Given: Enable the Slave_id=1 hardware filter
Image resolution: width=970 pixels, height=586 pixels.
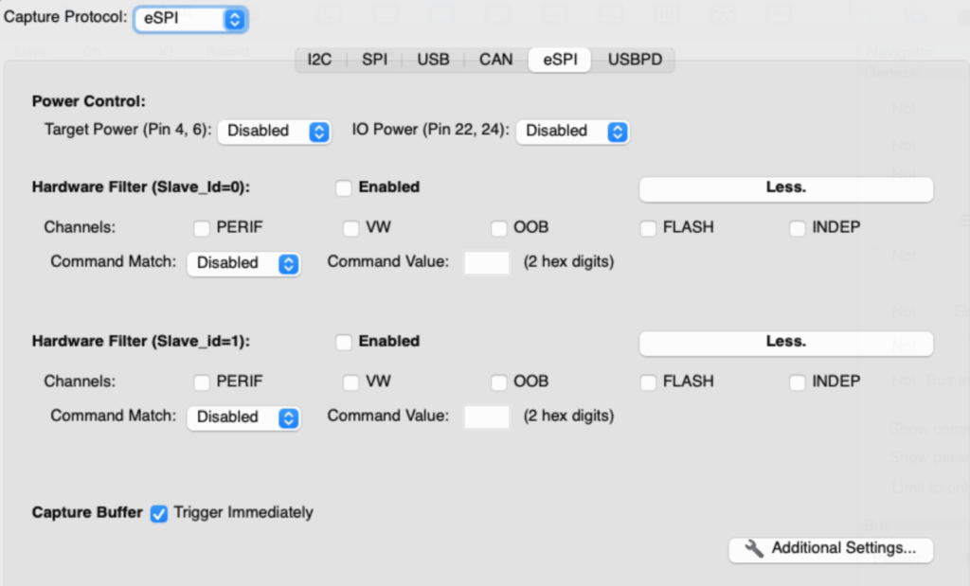Looking at the screenshot, I should (x=344, y=342).
